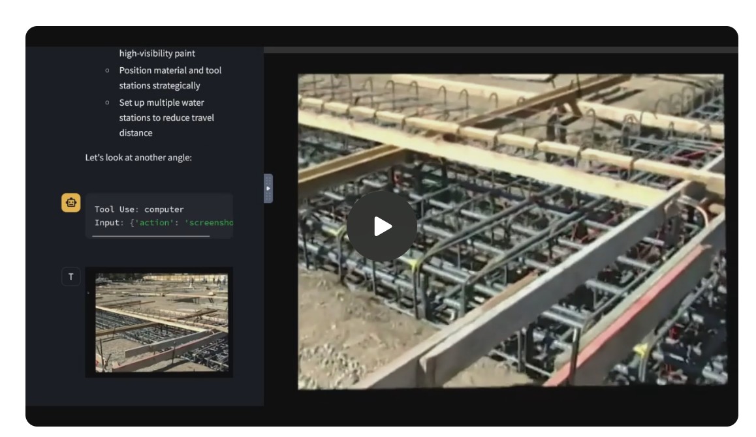Click the gray bar above the video
Screen dimensions: 756x437
(500, 50)
